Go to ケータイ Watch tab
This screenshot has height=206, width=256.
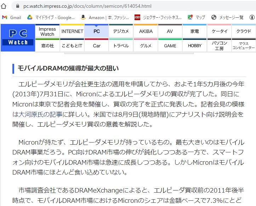click(219, 31)
